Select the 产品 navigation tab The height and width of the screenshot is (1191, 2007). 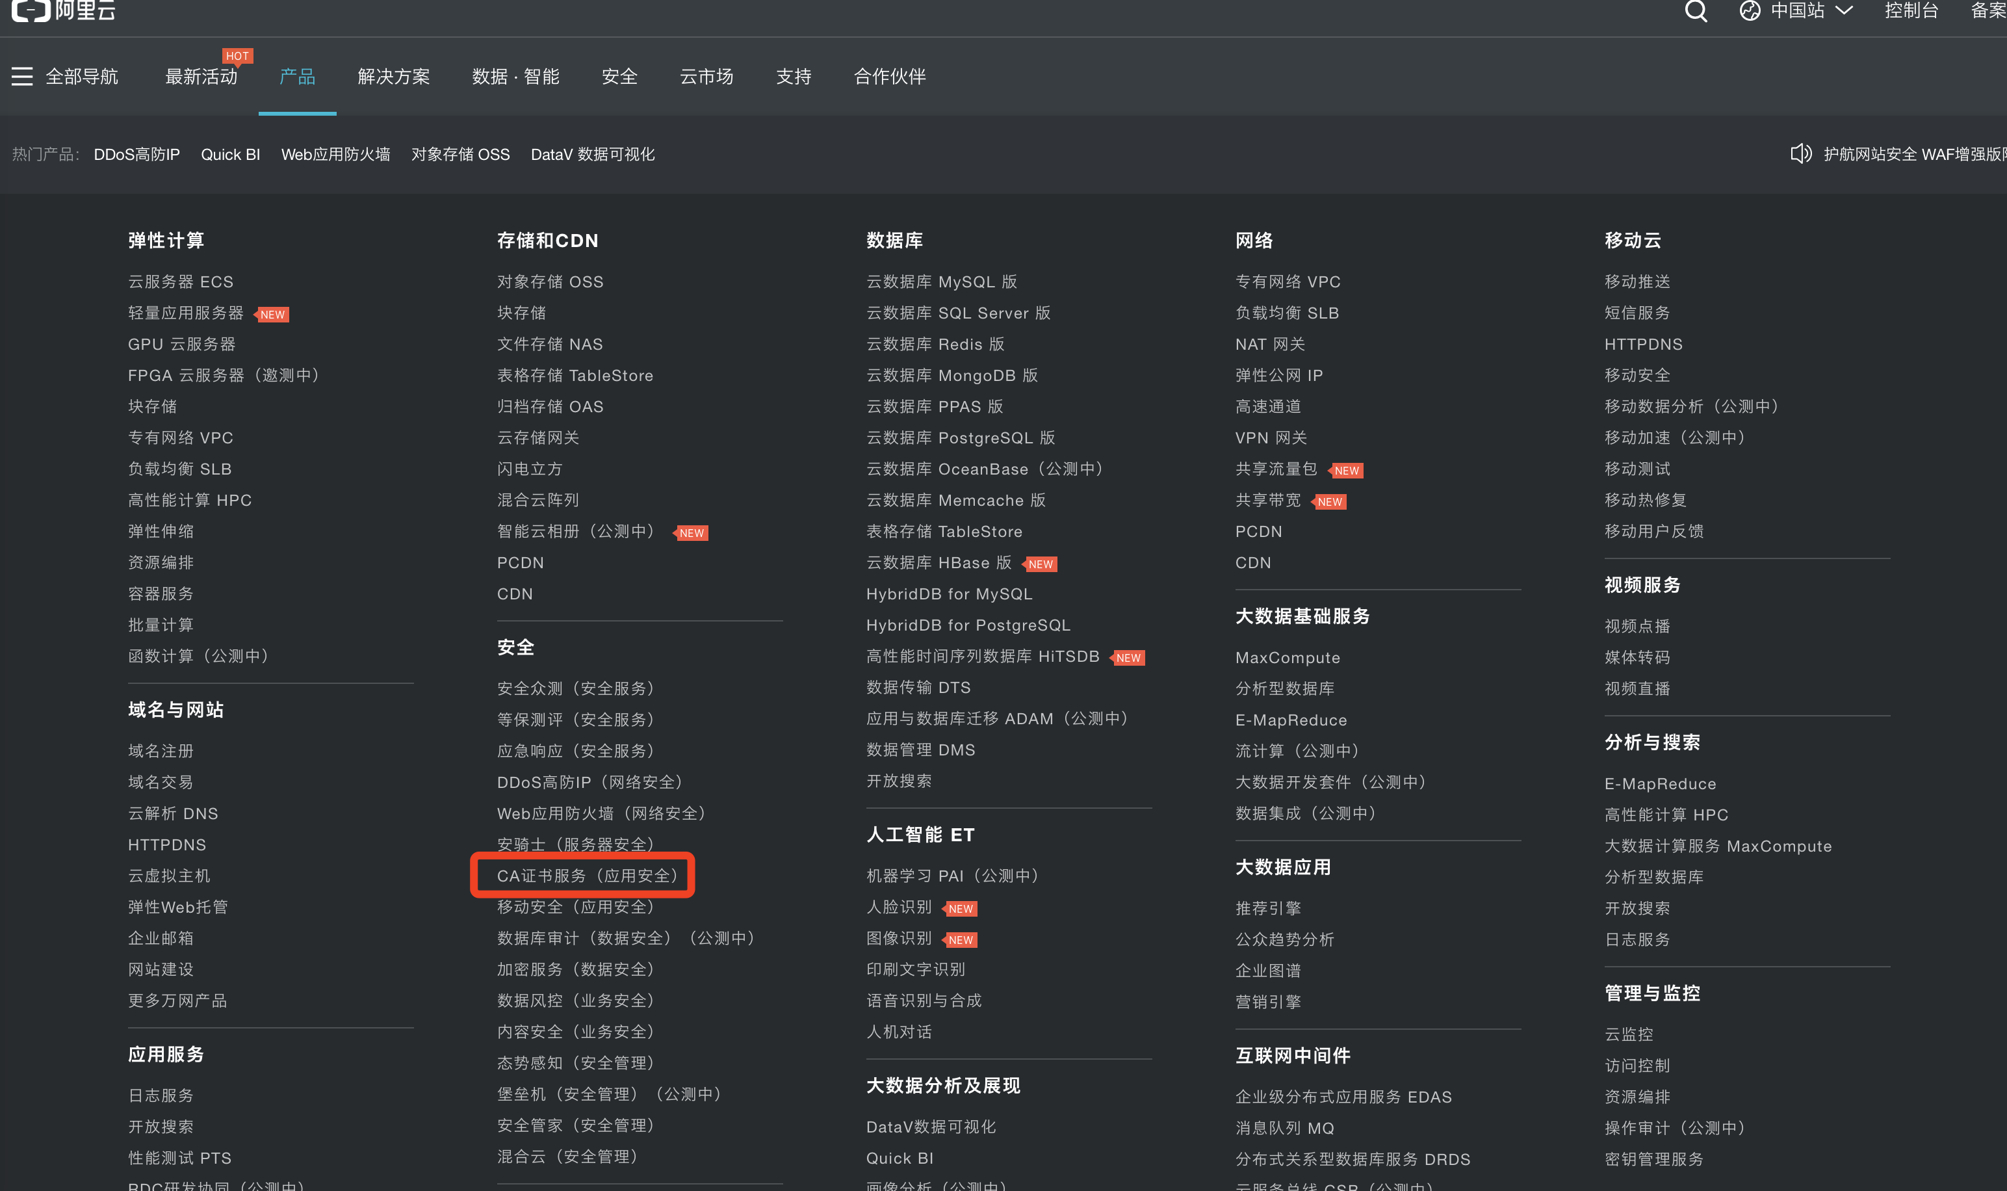click(x=297, y=77)
